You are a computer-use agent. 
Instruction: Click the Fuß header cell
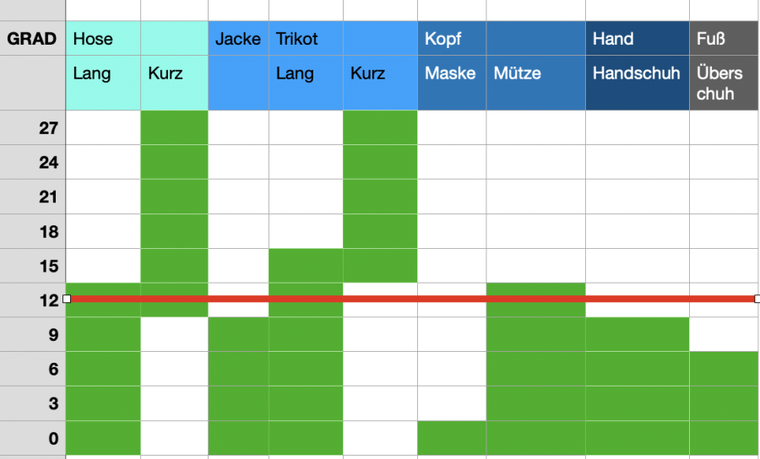pos(723,39)
